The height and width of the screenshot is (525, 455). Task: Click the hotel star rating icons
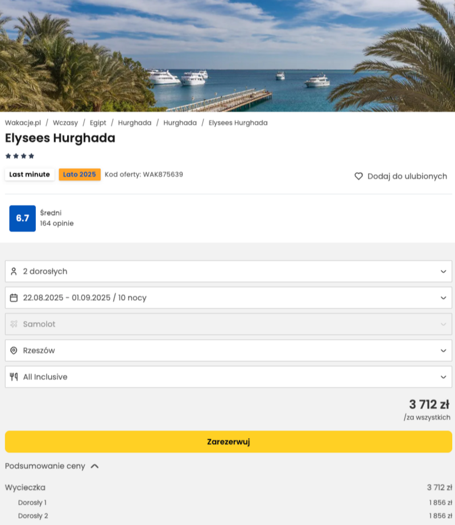(20, 156)
